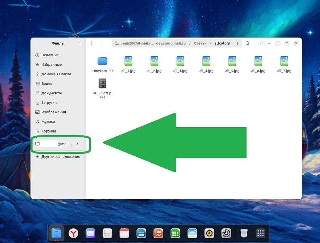Open Yandex Browser from the dock
This screenshot has width=320, height=243.
pos(74,234)
